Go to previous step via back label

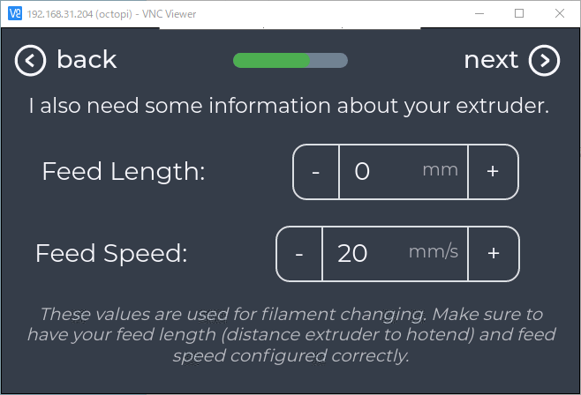(87, 60)
